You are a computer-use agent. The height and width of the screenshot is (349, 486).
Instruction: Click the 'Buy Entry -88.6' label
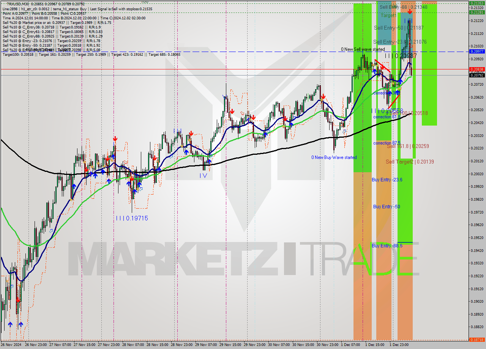click(x=387, y=246)
